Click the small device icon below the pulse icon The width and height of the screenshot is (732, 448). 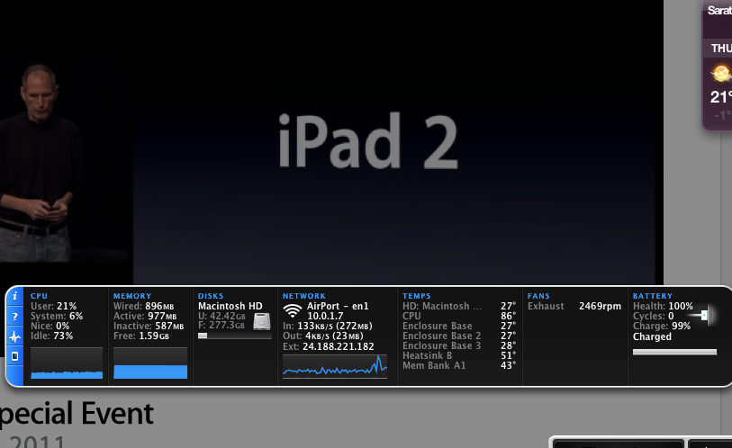click(x=15, y=356)
